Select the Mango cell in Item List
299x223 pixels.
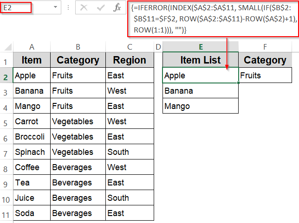201,106
